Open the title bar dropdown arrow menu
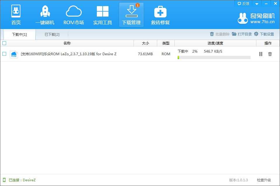280x186 pixels. click(x=257, y=4)
